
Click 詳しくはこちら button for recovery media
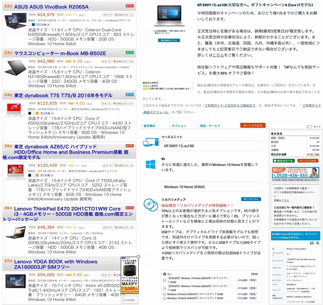[251, 199]
